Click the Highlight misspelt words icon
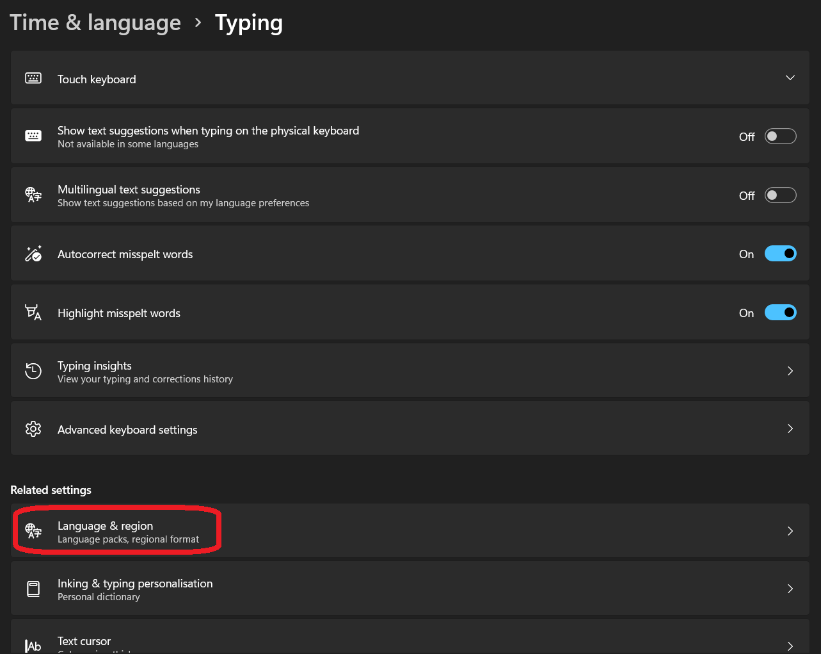Image resolution: width=821 pixels, height=654 pixels. click(33, 313)
